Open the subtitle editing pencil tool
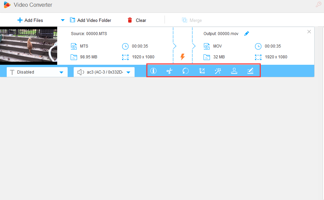 pos(250,71)
